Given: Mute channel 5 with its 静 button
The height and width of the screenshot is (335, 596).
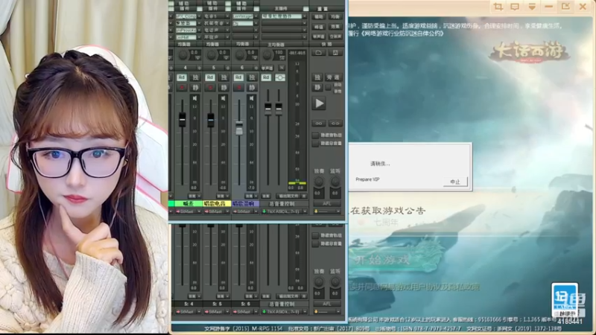Looking at the screenshot, I should click(224, 88).
